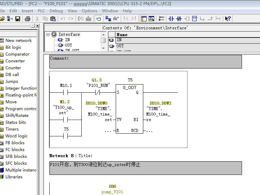Click the interface tree scroll-up arrow
The height and width of the screenshot is (195, 260).
103,35
